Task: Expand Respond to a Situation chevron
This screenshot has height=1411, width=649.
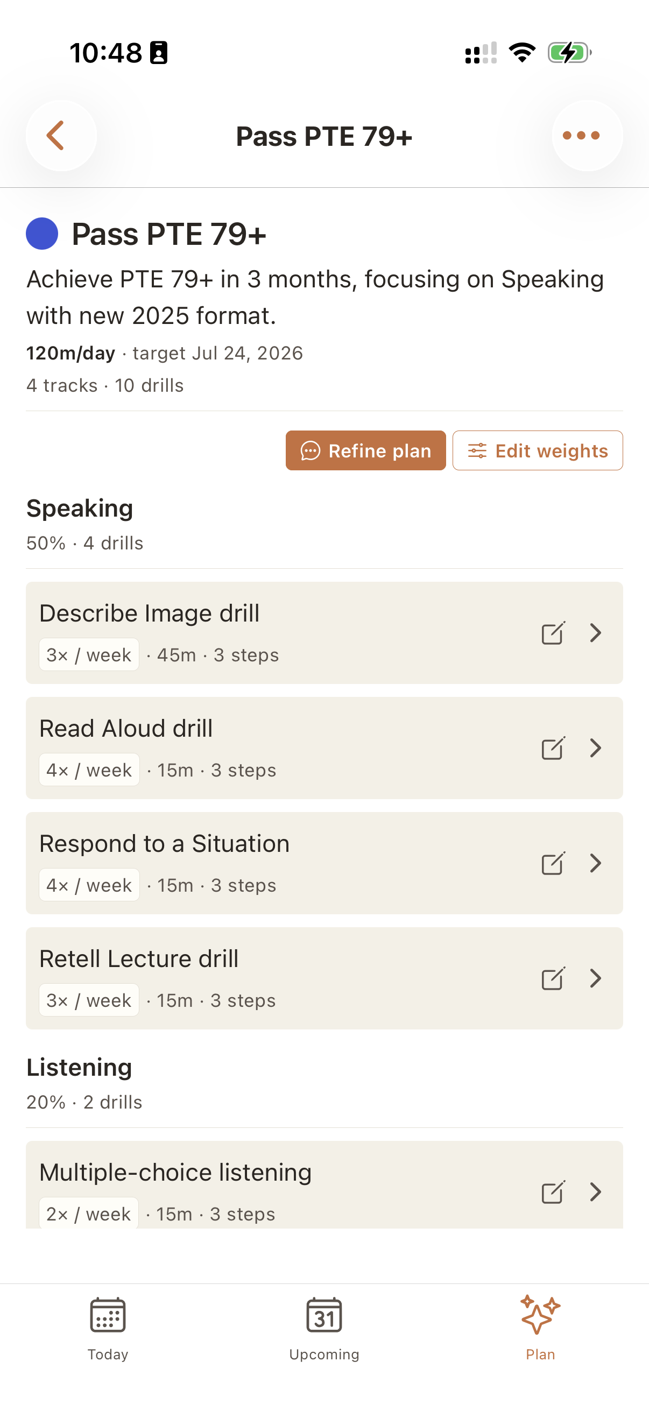Action: coord(596,863)
